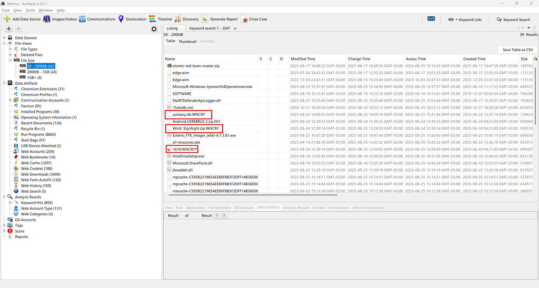Image resolution: width=539 pixels, height=288 pixels.
Task: Select the Hex viewer tab
Action: point(169,207)
